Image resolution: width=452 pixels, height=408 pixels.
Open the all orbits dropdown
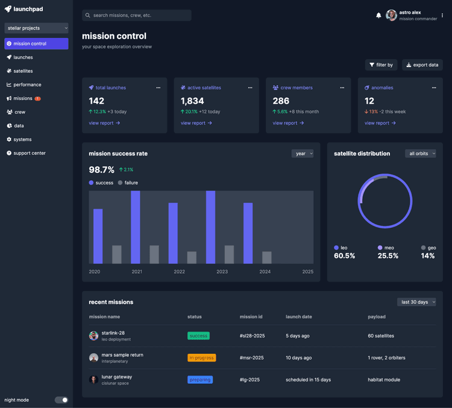[421, 154]
